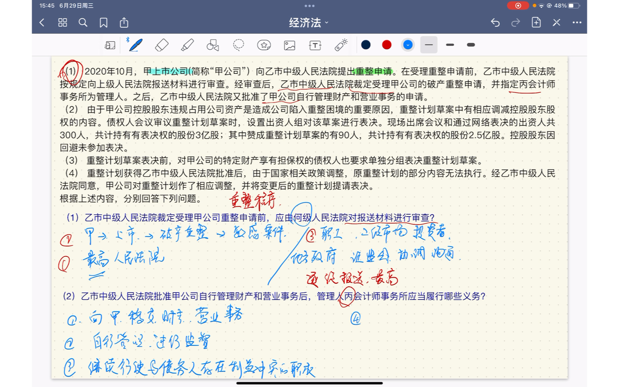Open the blue color options via its chevron
The height and width of the screenshot is (387, 619).
coord(408,45)
